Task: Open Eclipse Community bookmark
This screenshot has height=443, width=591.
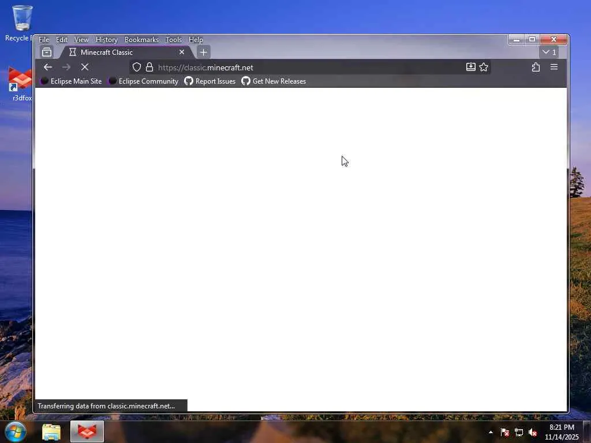Action: click(144, 81)
